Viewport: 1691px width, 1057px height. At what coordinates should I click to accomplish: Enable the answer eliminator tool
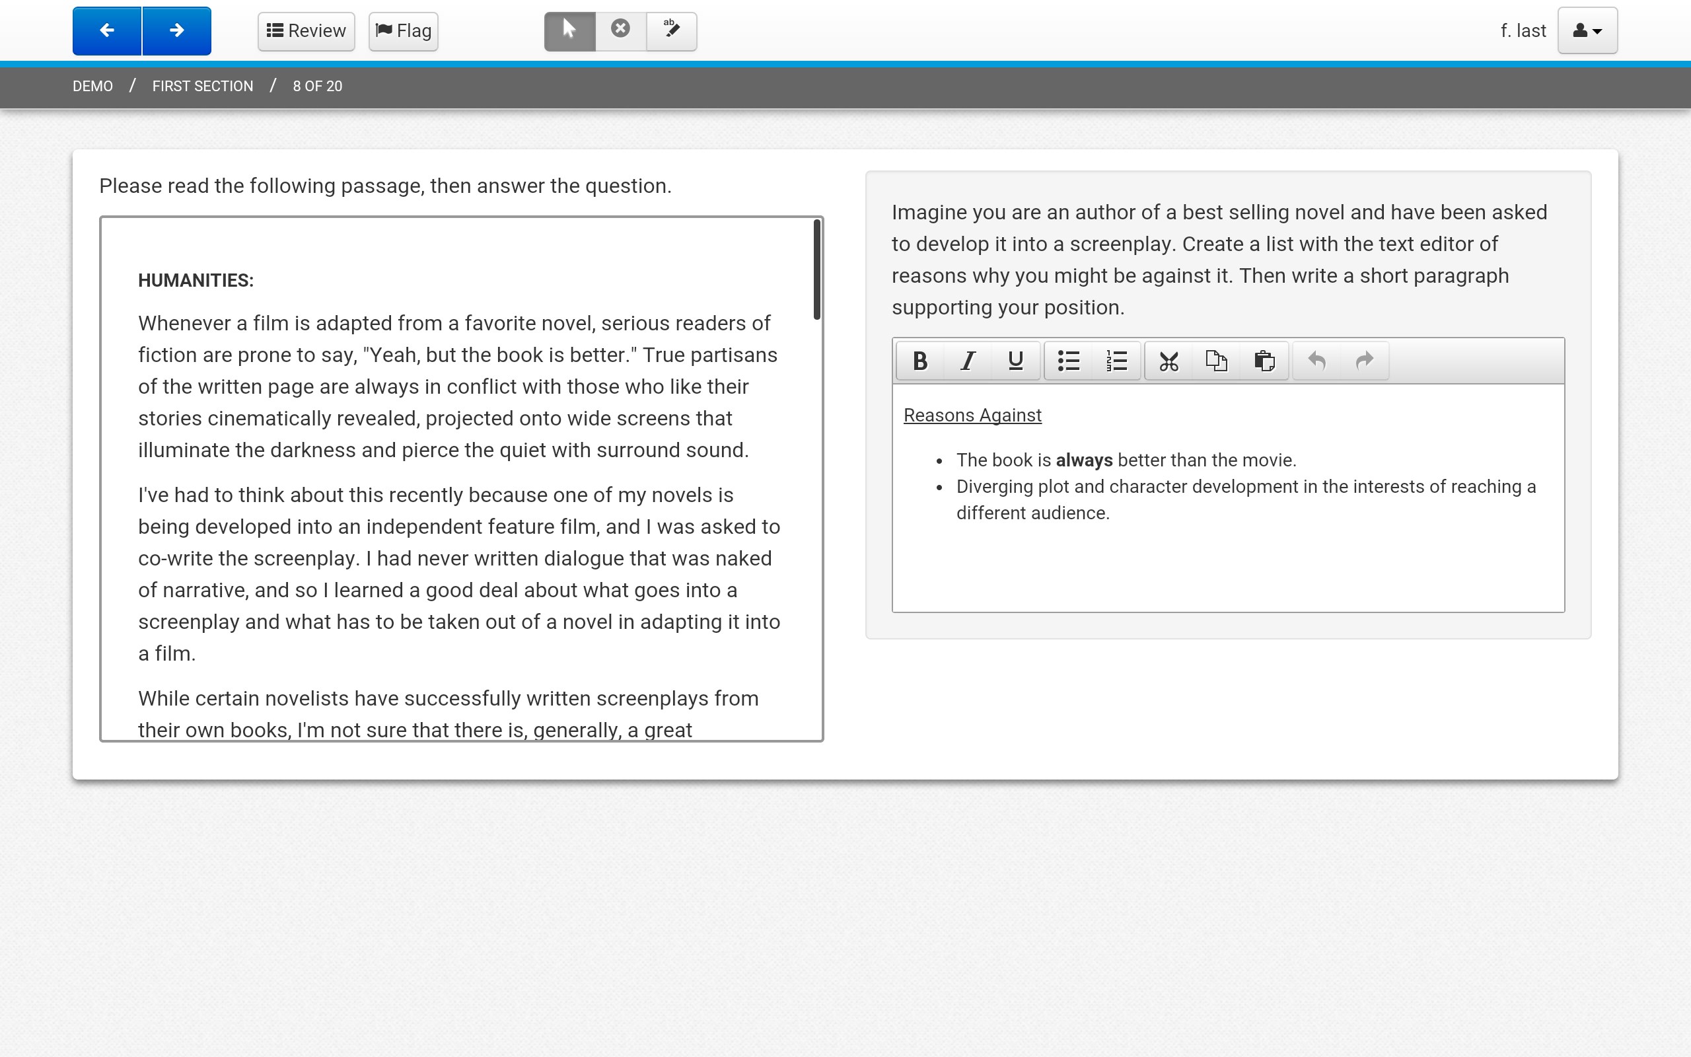[620, 30]
